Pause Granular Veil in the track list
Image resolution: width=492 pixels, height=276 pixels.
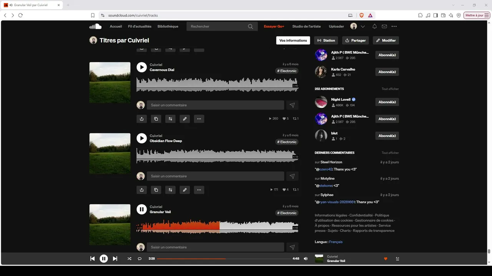tap(141, 209)
